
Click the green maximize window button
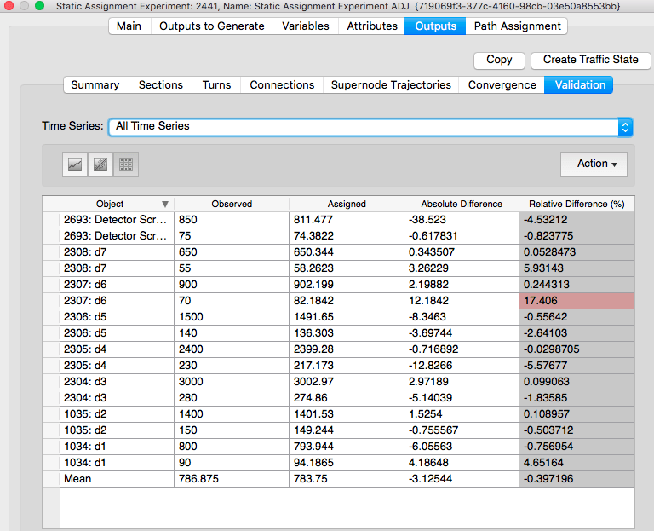pos(40,5)
